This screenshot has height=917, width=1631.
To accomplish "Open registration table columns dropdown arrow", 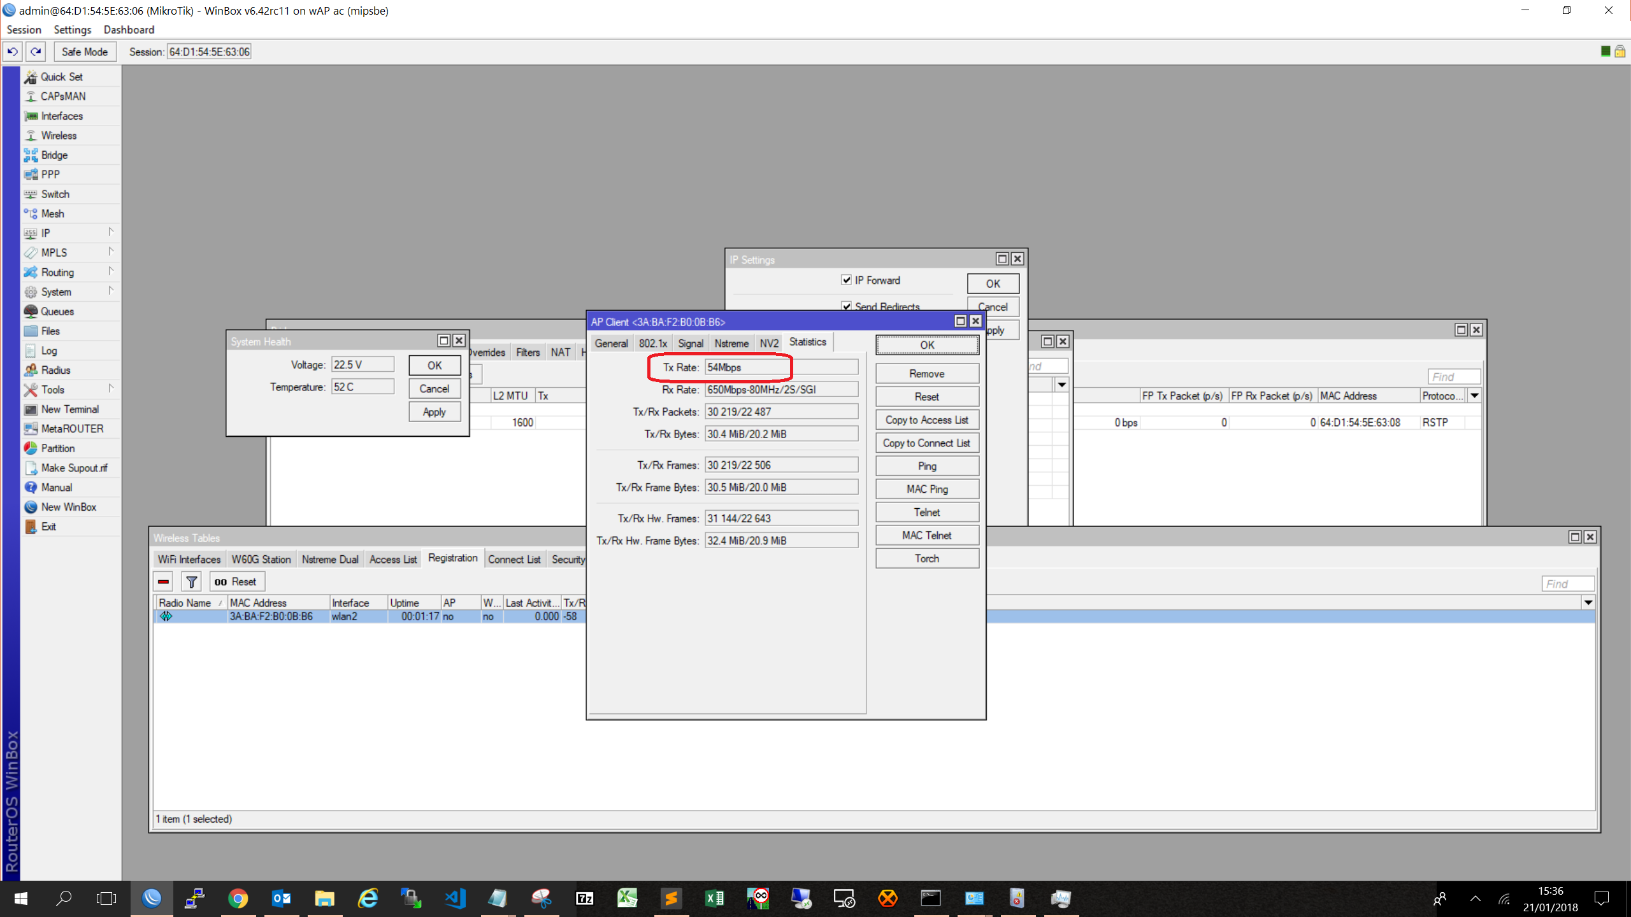I will point(1588,602).
